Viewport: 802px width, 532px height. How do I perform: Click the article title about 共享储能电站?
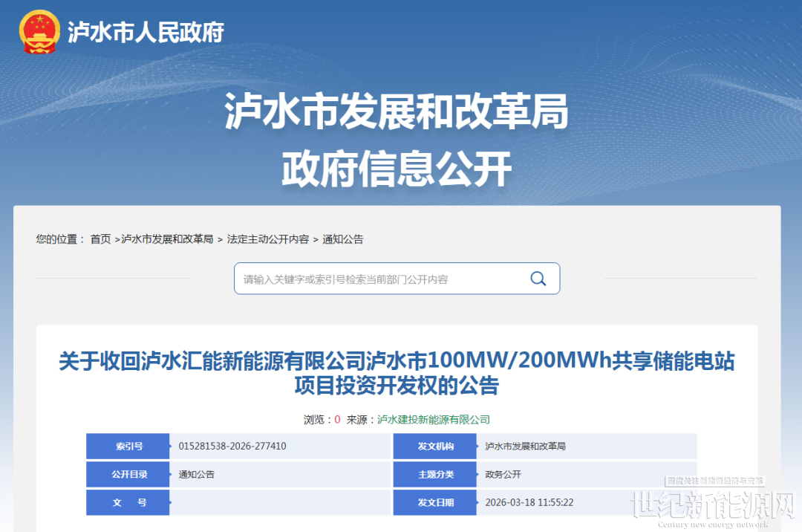pyautogui.click(x=397, y=374)
